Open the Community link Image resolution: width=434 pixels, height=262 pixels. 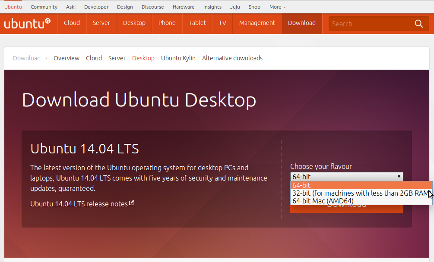44,7
